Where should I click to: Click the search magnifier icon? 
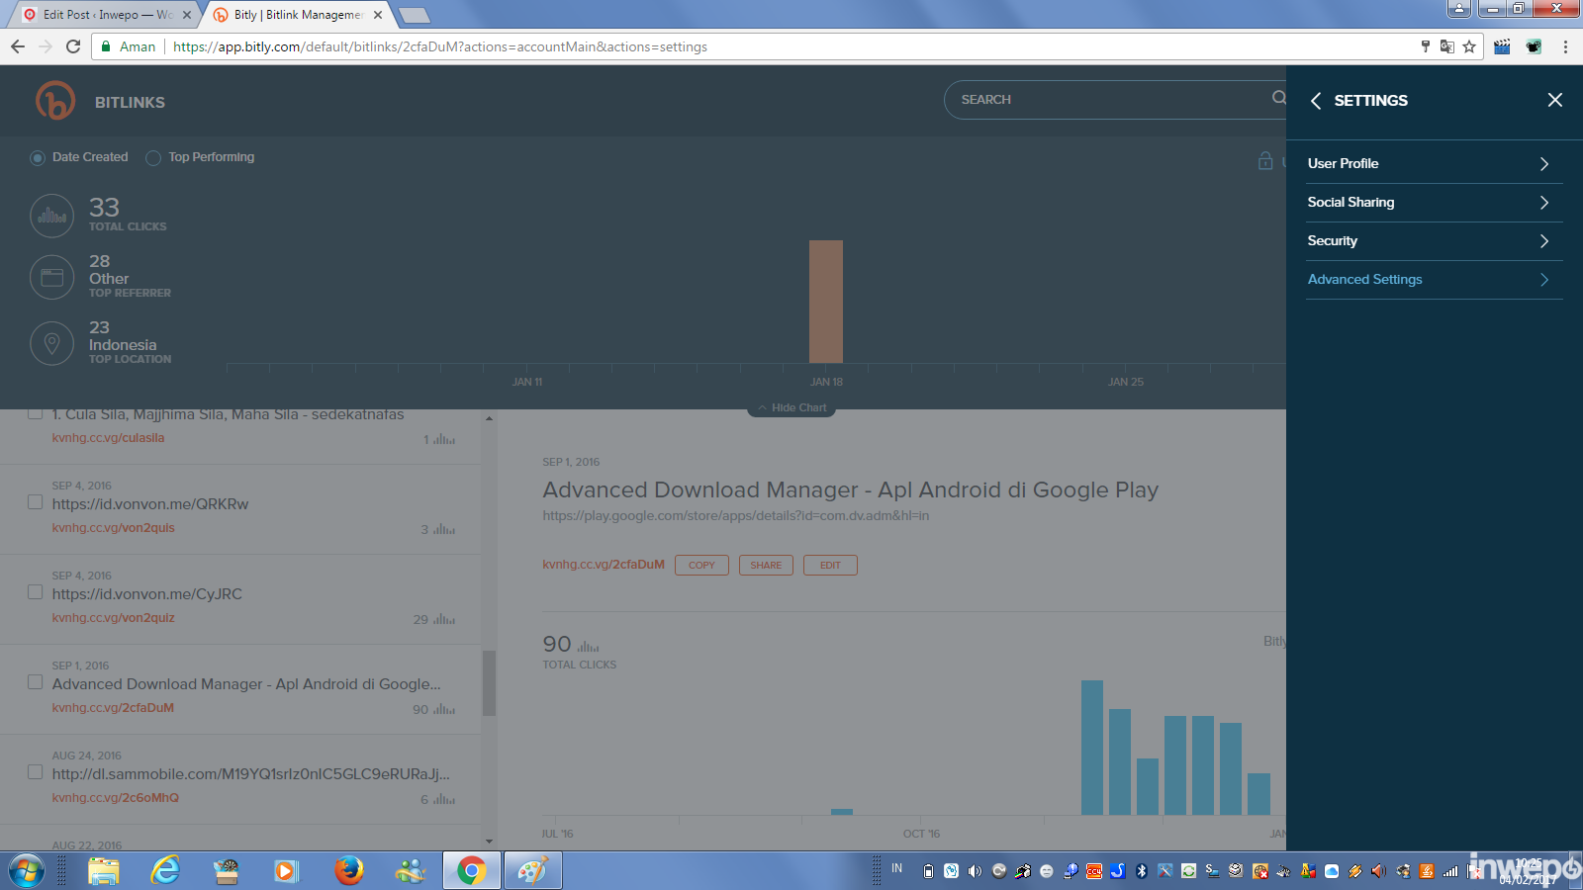pos(1278,98)
